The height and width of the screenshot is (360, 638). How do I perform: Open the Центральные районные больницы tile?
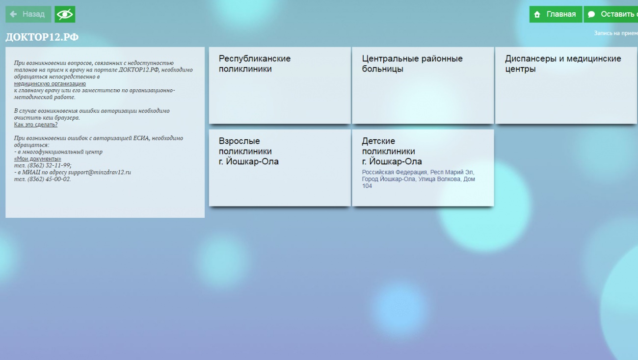pos(423,85)
